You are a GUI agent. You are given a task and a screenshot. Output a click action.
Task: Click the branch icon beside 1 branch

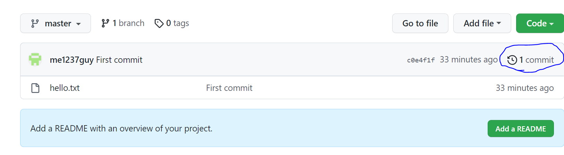click(105, 23)
